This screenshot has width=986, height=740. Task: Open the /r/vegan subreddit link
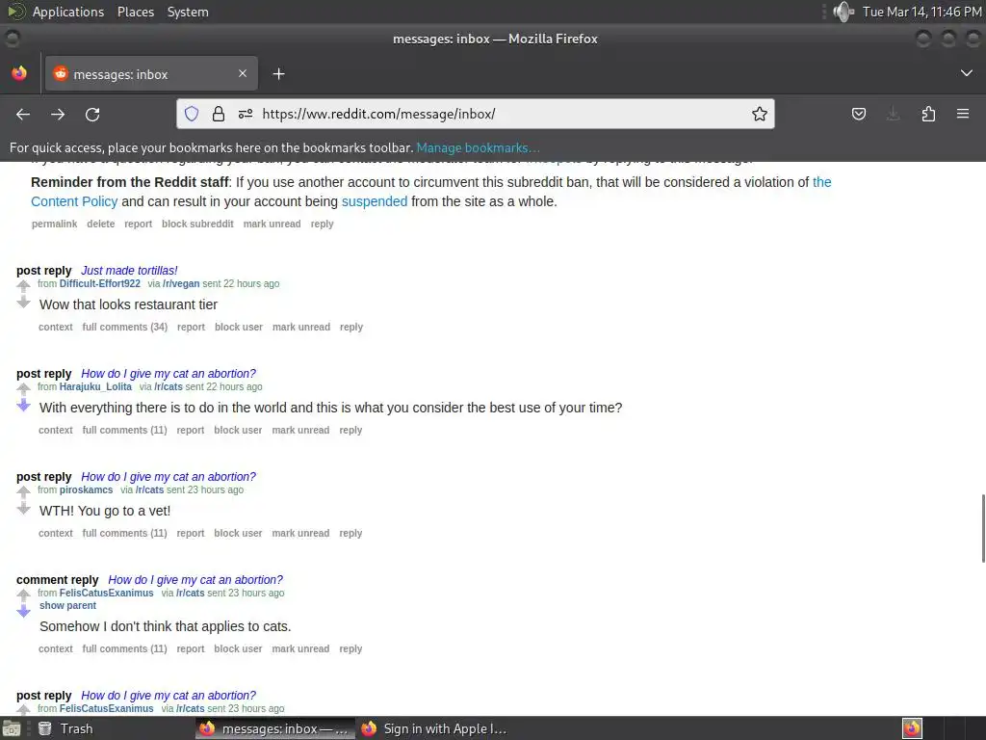pyautogui.click(x=181, y=284)
